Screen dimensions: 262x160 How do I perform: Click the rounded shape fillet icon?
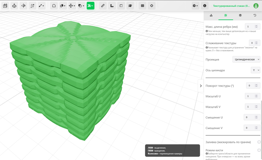[x=54, y=6]
